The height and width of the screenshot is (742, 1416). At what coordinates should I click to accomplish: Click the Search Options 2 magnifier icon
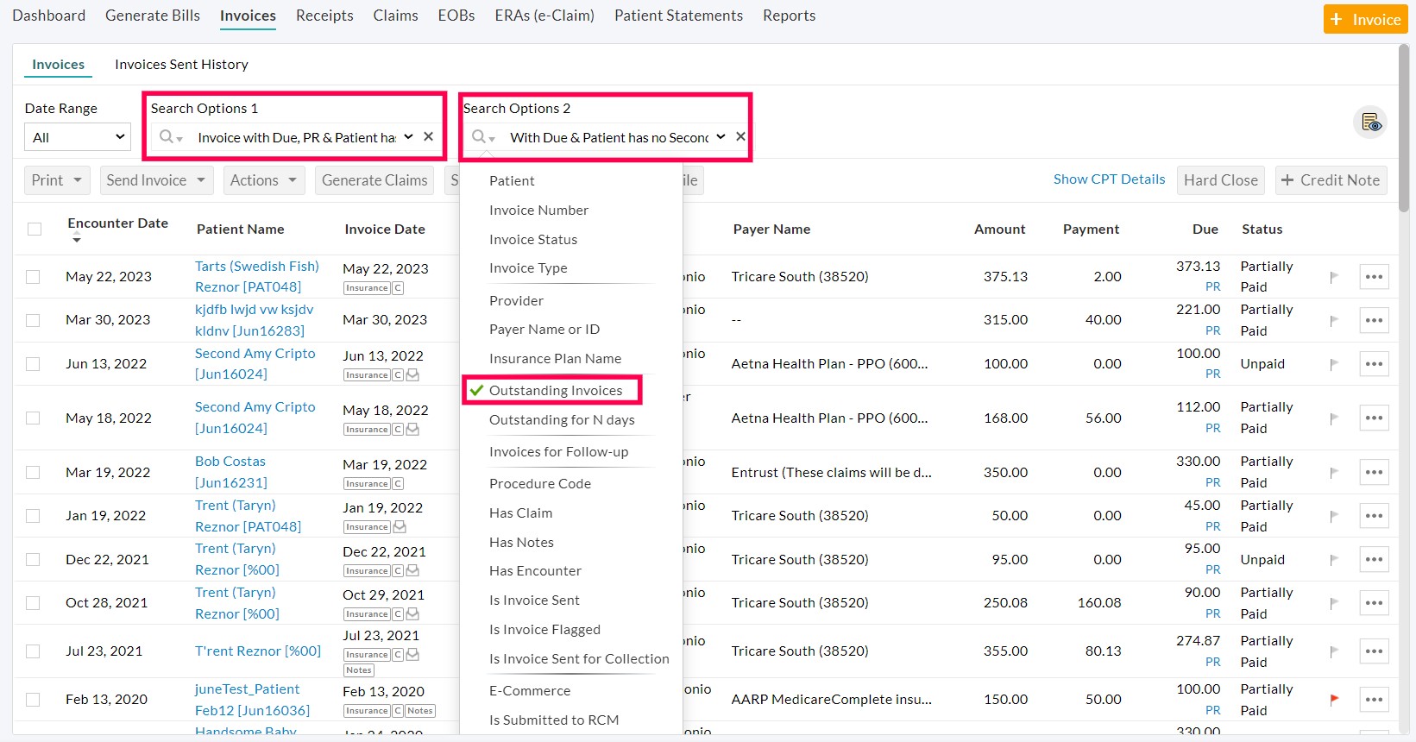click(x=483, y=137)
